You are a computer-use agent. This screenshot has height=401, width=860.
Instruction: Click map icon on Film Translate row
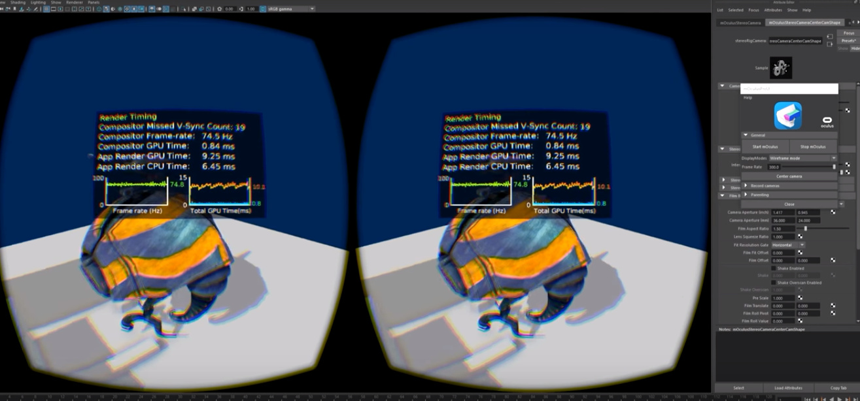pos(833,306)
